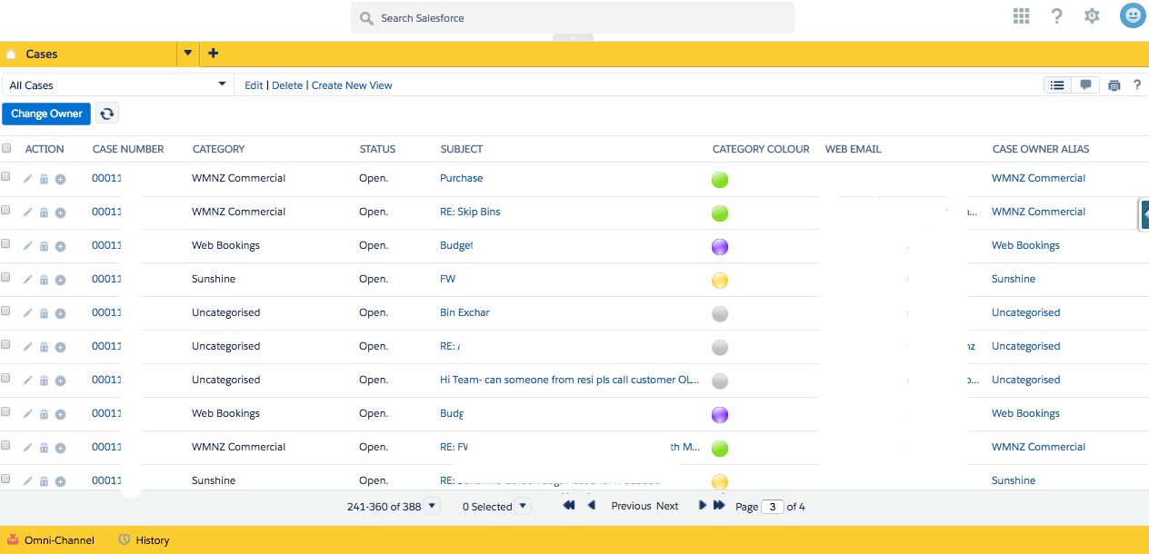The image size is (1149, 554).
Task: Click trash icon on RE: Skip Bins row
Action: click(44, 213)
